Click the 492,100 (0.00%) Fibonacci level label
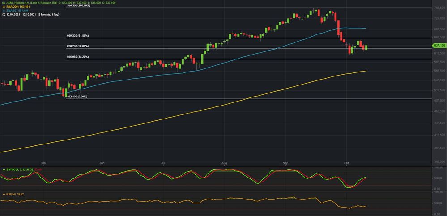Screen dimensions: 447x216 point(77,96)
